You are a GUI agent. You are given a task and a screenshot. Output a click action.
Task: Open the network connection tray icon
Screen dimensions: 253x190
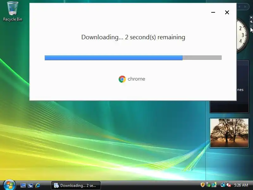click(x=223, y=185)
